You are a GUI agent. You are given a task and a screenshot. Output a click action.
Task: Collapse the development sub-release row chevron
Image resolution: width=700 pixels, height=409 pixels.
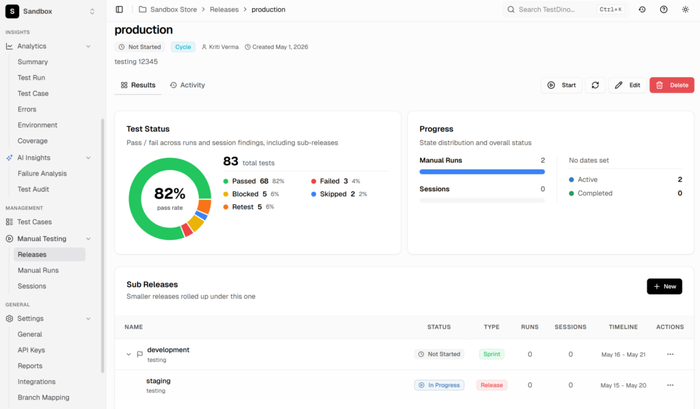(x=129, y=354)
